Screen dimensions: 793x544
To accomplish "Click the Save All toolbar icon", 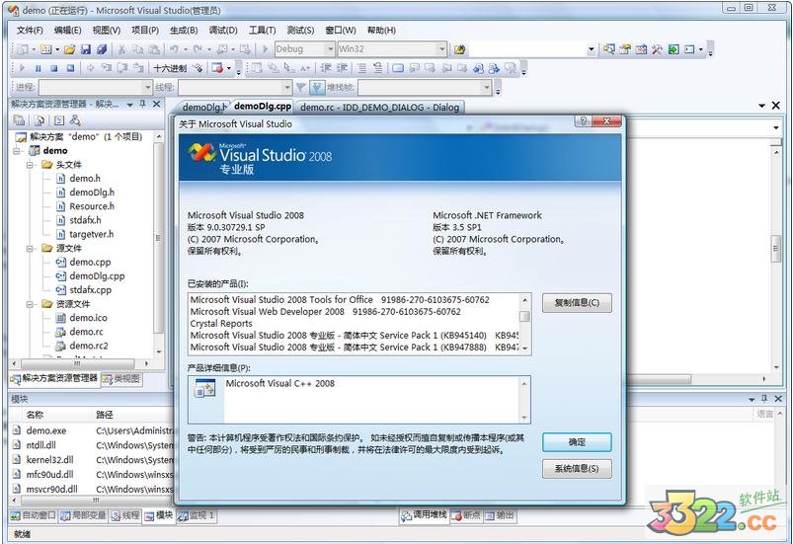I will coord(102,49).
